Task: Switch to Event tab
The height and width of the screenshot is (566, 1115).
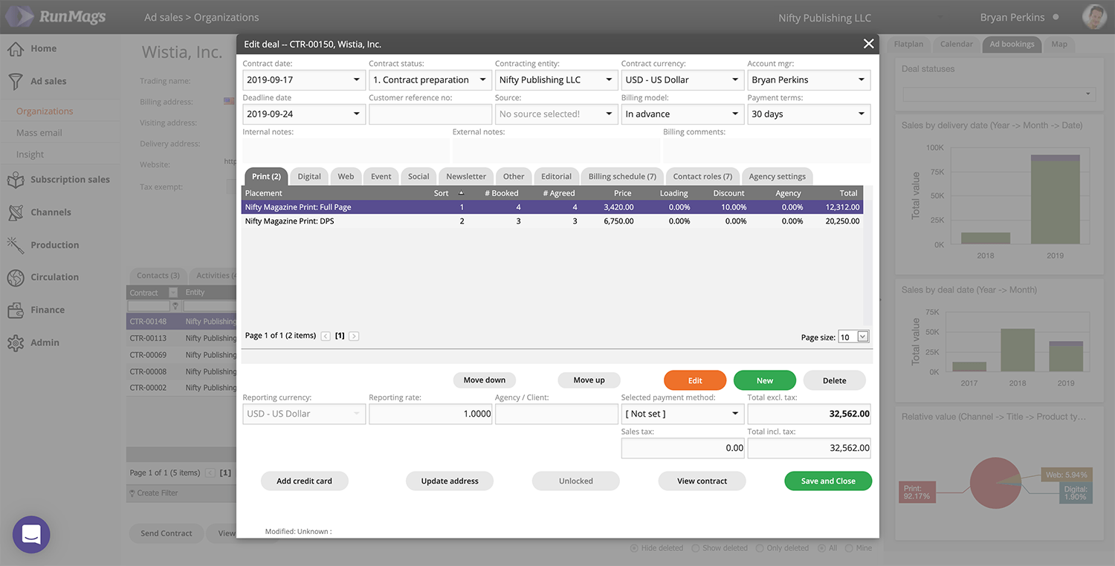Action: tap(381, 177)
